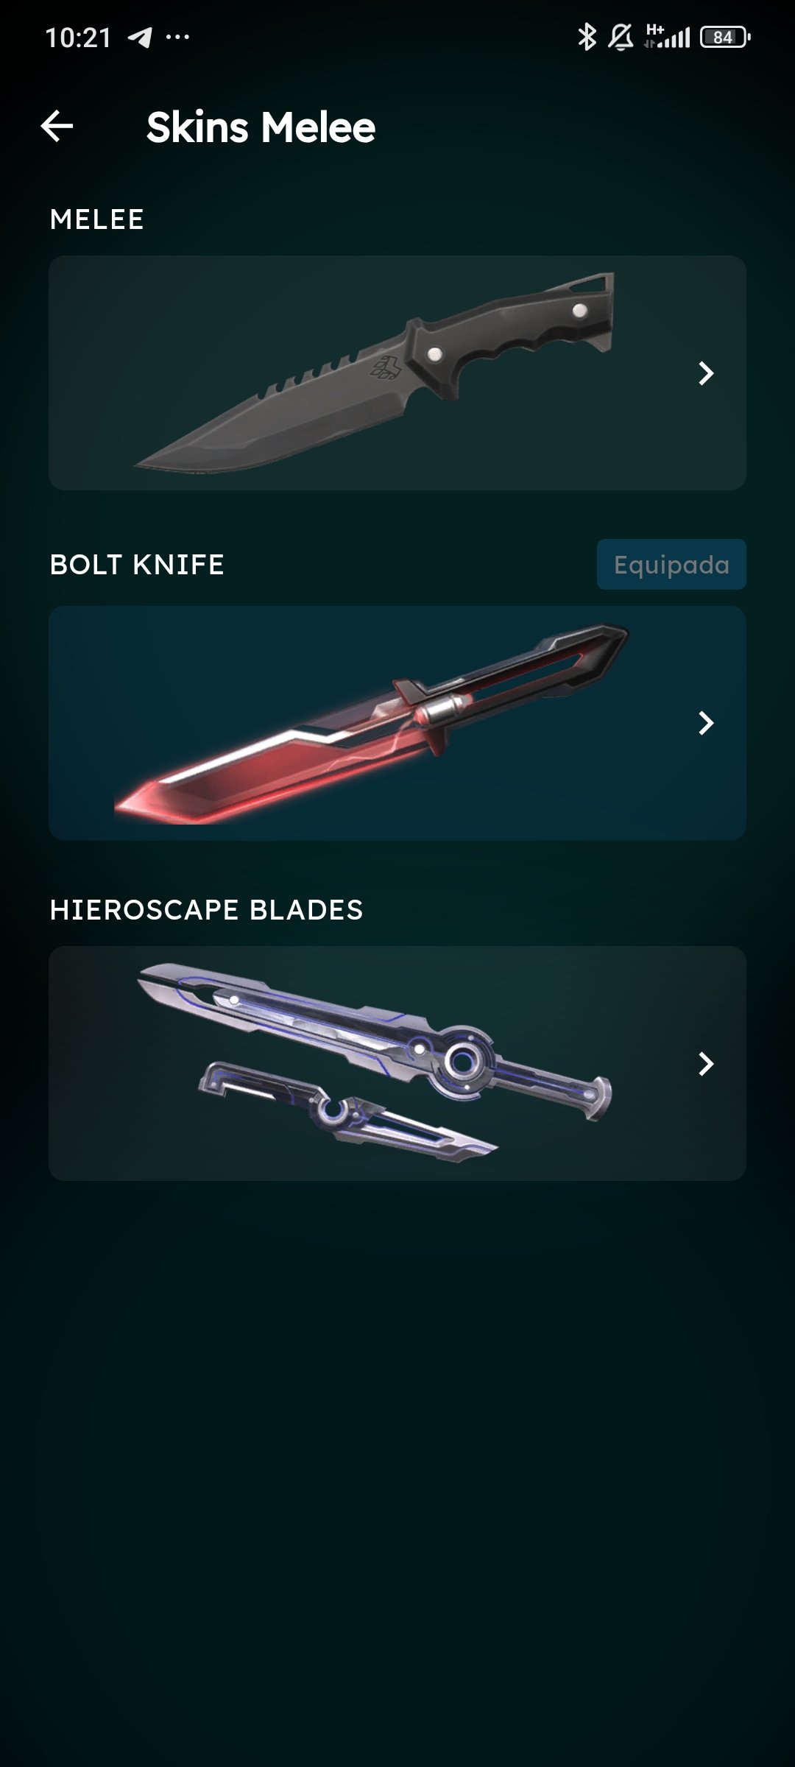Tap the silver Hieroscape Blades image
The image size is (795, 1767).
coord(375,1063)
